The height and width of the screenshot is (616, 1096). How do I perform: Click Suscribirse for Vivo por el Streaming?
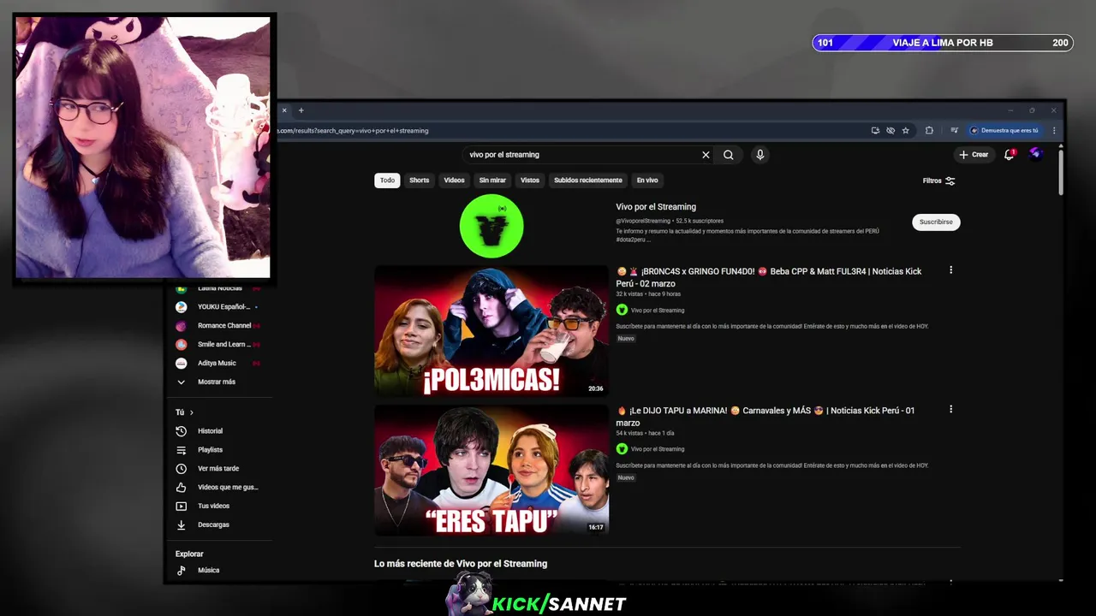(x=936, y=222)
